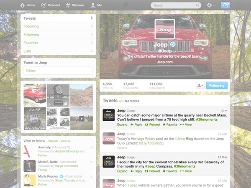Follow Maria Popova

[43, 185]
